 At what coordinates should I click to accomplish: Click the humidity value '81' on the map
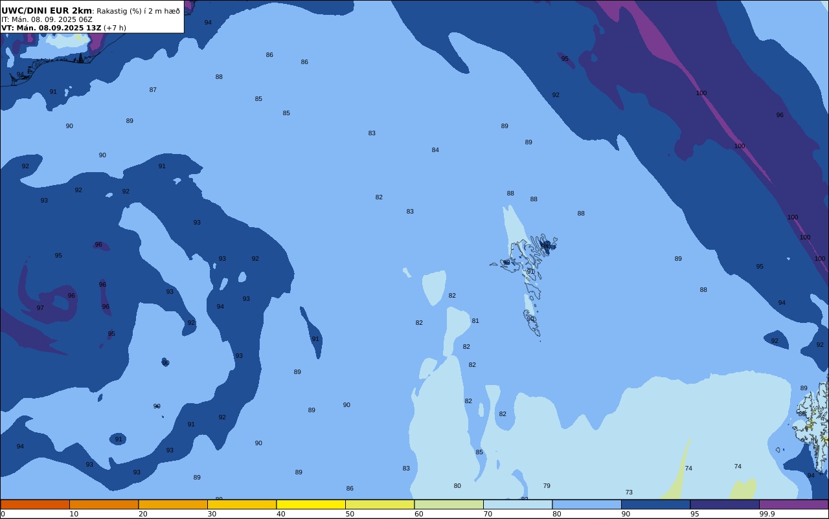[475, 321]
